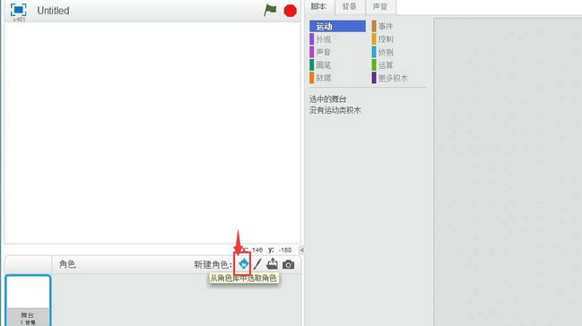This screenshot has width=582, height=326.
Task: Paint a new sprite with brush icon
Action: coord(257,264)
